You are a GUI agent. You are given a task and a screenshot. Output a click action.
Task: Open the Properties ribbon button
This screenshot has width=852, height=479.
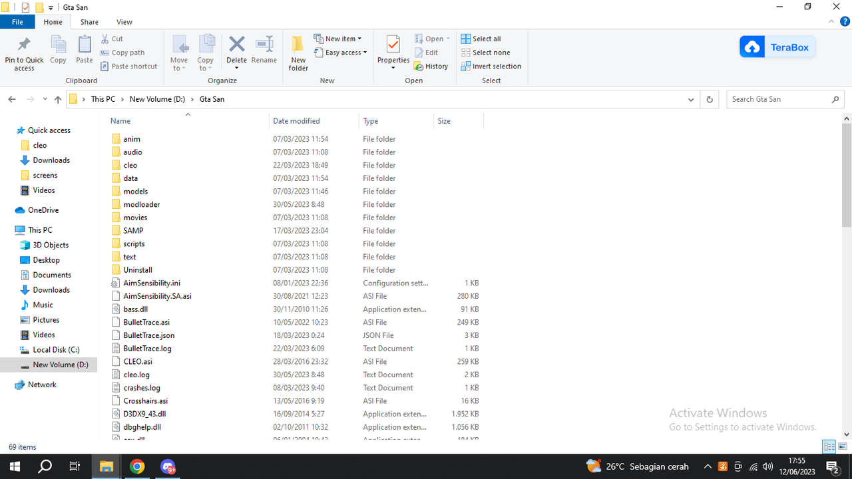click(x=393, y=52)
